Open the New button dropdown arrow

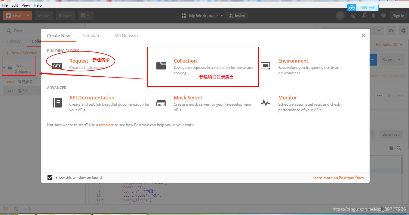click(28, 16)
